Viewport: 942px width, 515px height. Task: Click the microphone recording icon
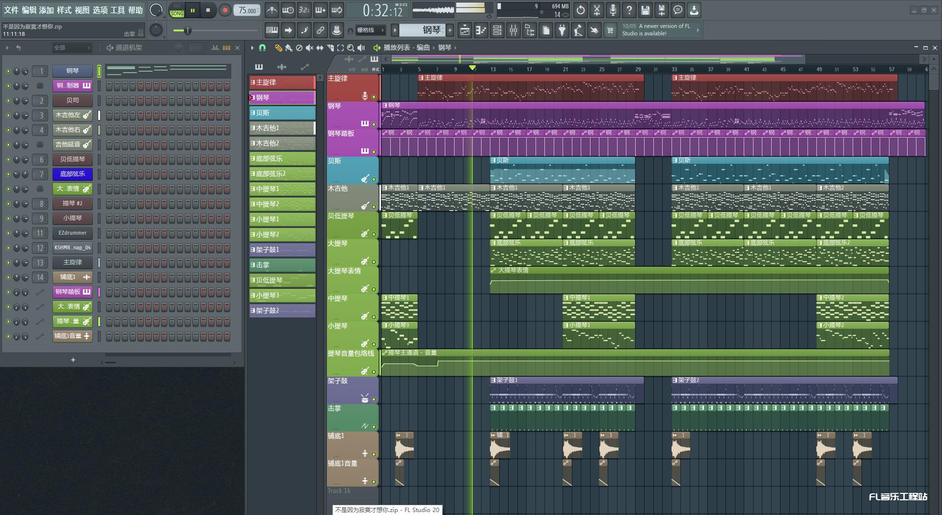613,10
